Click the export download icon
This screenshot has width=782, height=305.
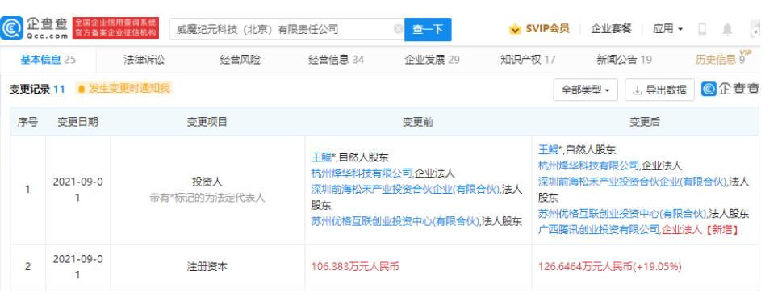637,90
